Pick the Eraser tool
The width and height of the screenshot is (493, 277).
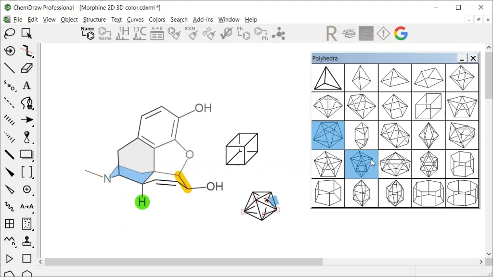(26, 68)
